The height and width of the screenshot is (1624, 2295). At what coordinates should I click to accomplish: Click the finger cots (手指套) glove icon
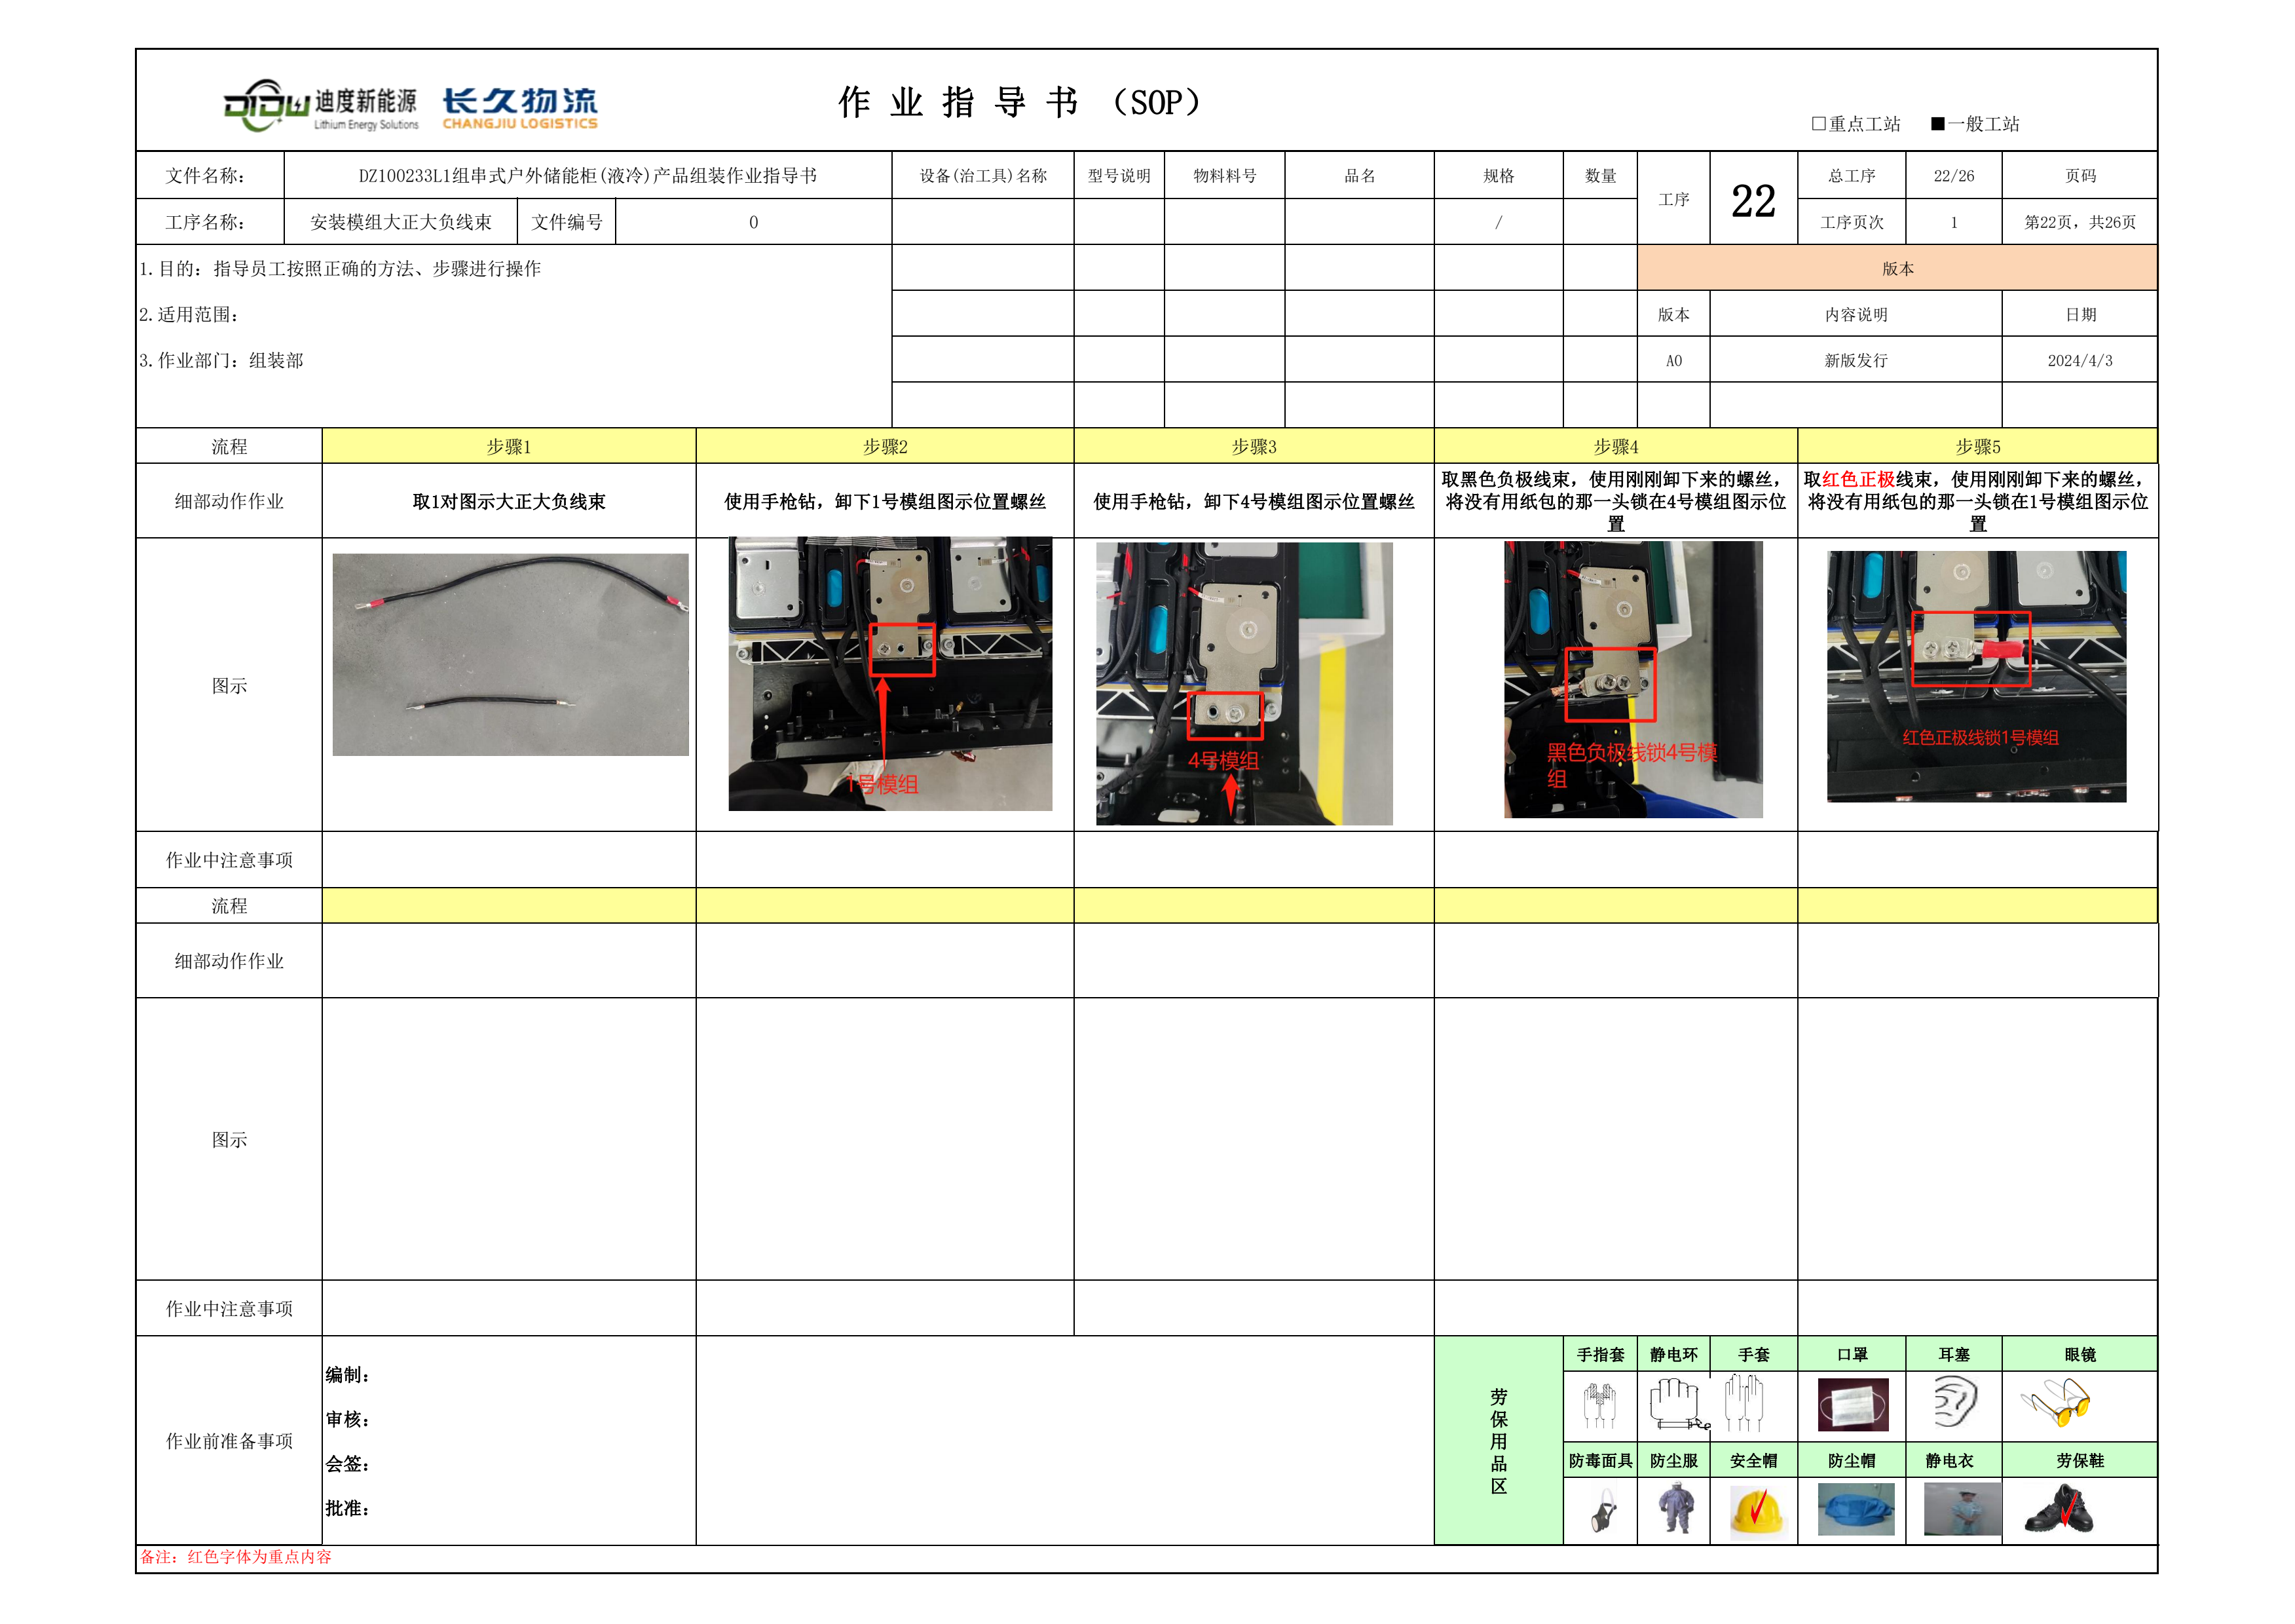(x=1599, y=1405)
